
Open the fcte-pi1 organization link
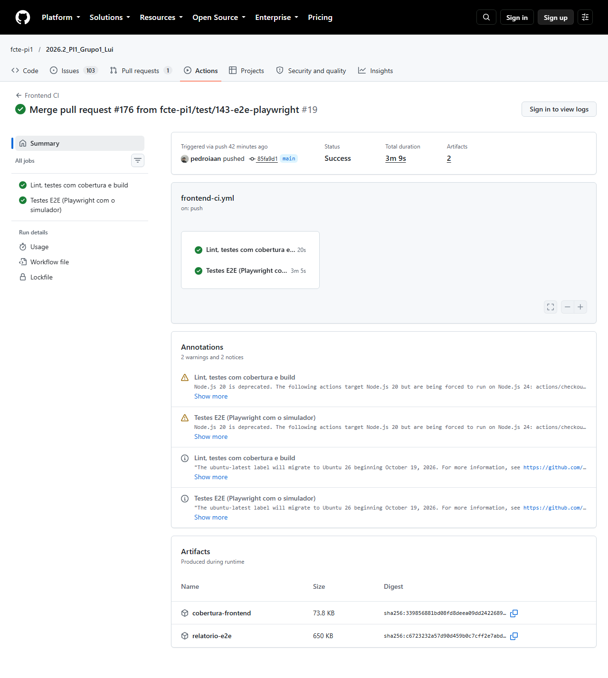(x=22, y=49)
